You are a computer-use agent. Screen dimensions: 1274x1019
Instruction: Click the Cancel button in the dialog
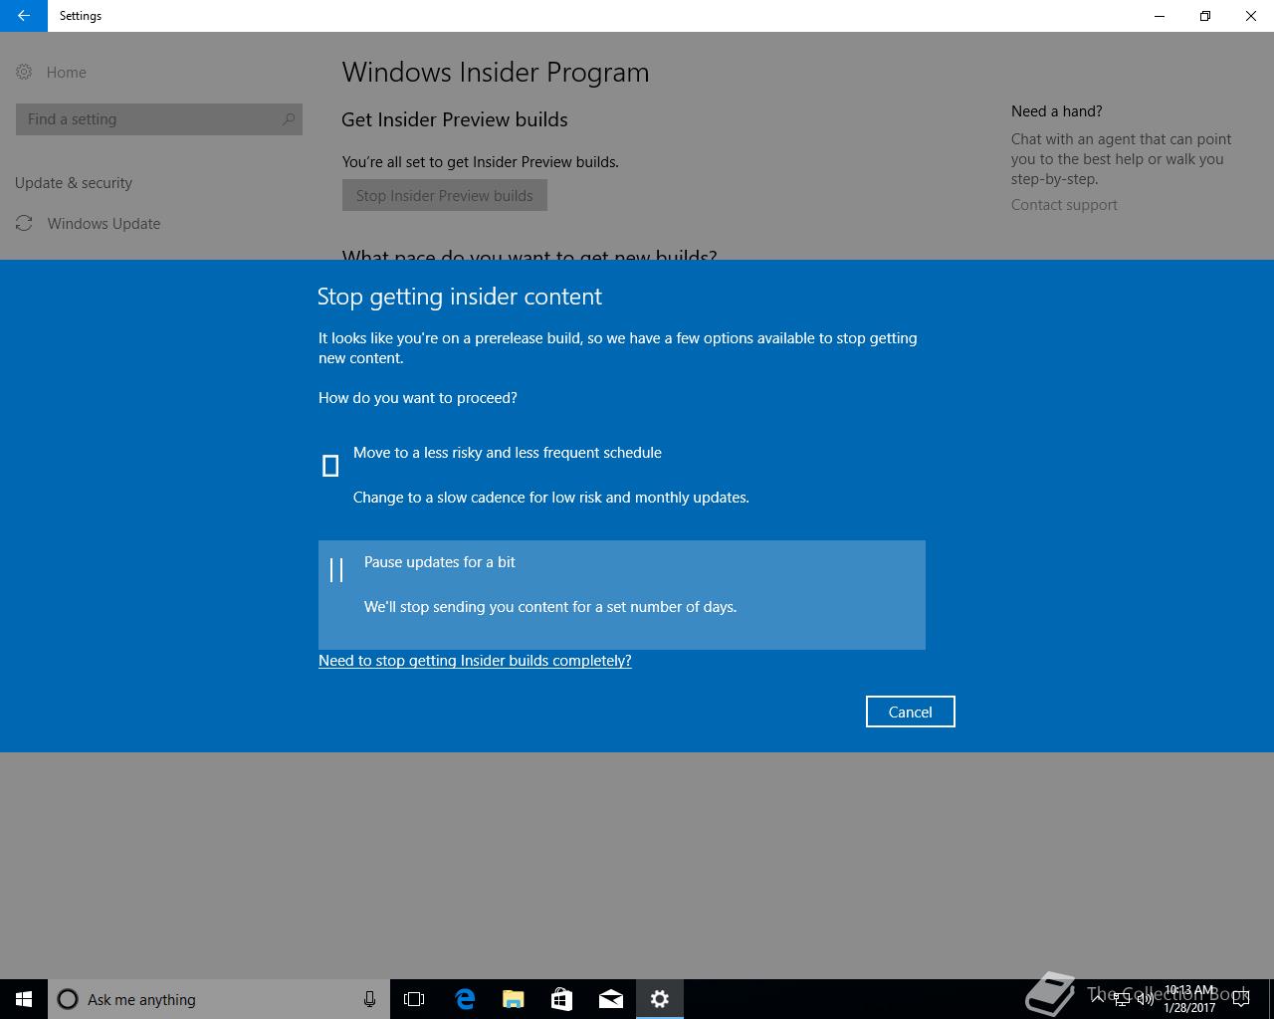pyautogui.click(x=910, y=712)
